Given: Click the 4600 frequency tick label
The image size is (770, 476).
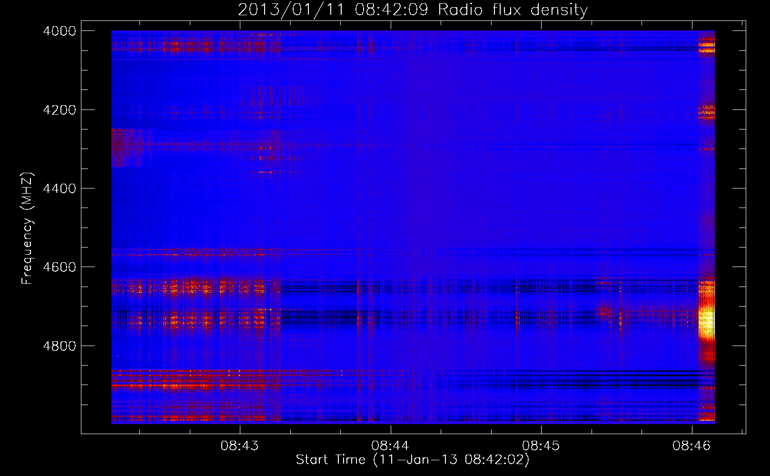Looking at the screenshot, I should pyautogui.click(x=59, y=267).
